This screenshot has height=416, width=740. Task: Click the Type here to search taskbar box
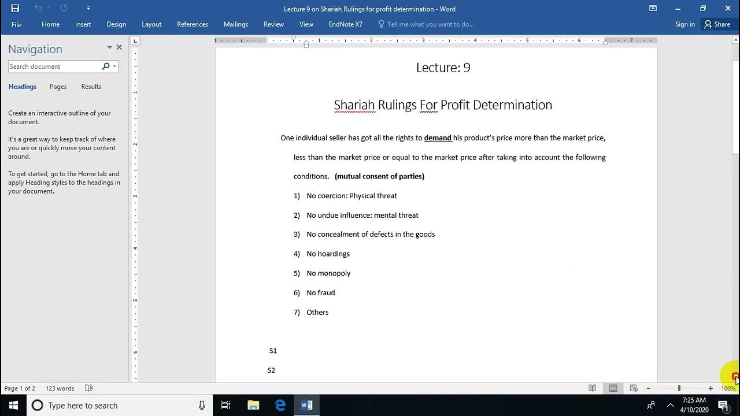coord(119,406)
